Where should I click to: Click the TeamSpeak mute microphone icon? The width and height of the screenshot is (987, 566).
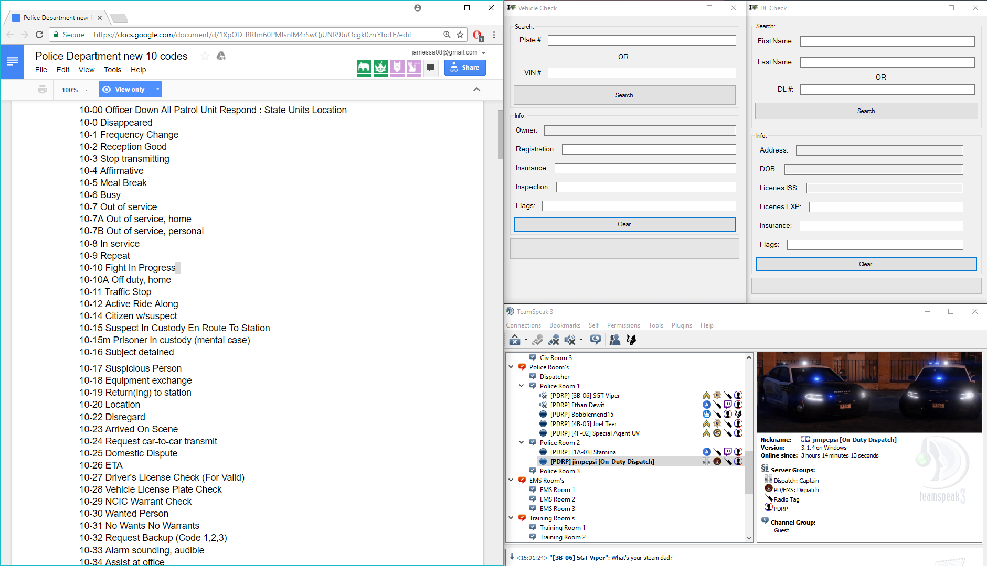point(554,340)
